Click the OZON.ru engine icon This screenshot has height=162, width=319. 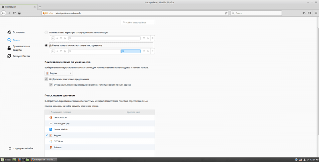(51, 141)
